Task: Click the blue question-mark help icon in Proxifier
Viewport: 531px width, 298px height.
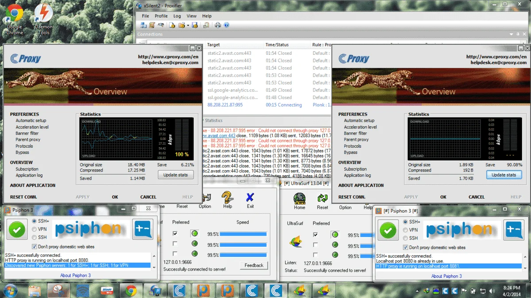Action: 227,25
